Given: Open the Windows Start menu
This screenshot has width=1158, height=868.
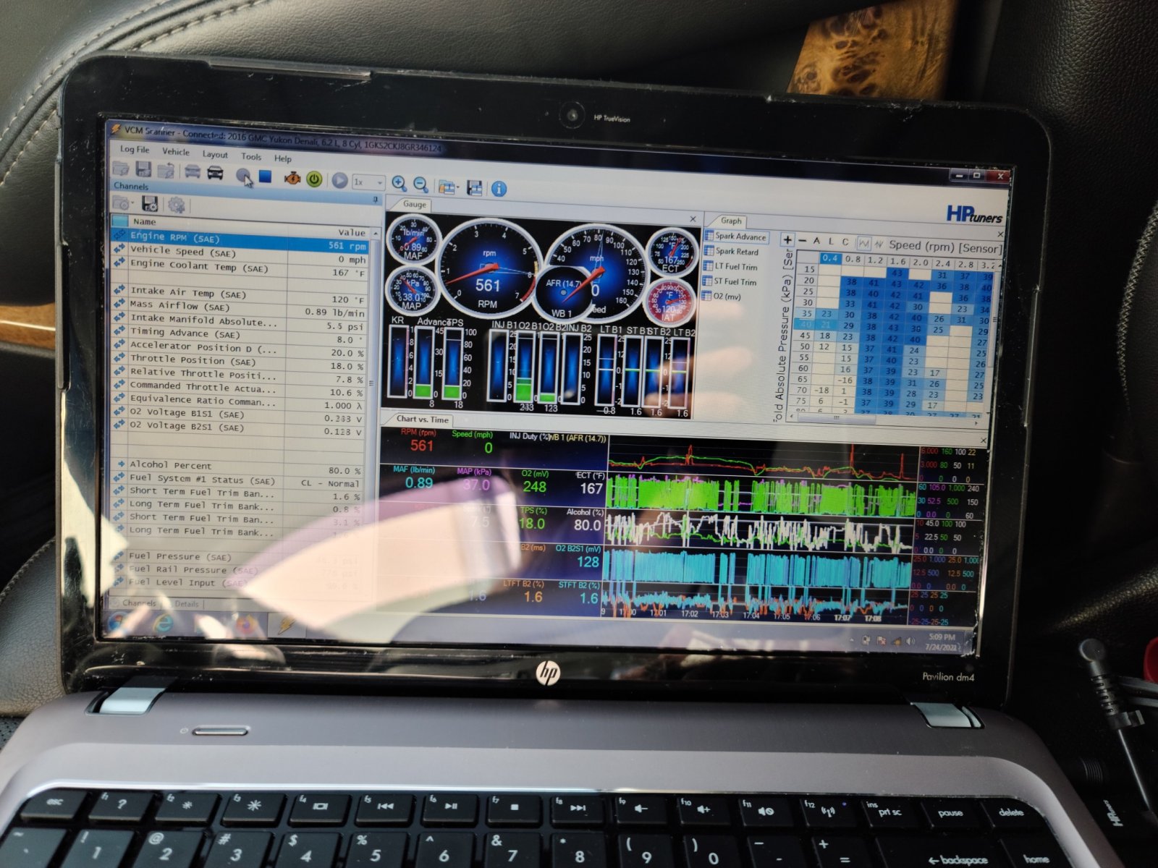Looking at the screenshot, I should (x=117, y=622).
